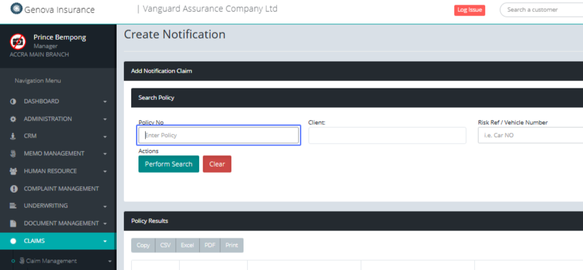Expand the Dashboard menu arrow

[105, 101]
